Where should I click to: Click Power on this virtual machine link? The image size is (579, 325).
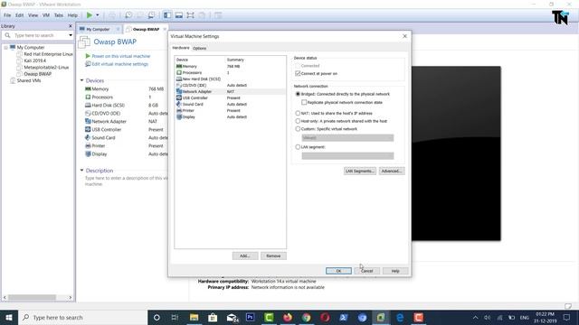click(120, 56)
